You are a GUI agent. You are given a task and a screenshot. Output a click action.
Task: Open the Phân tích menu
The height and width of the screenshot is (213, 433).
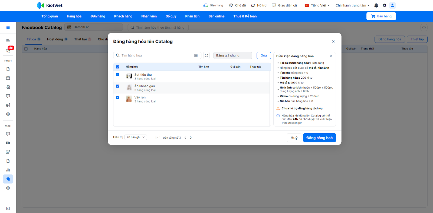[x=192, y=16]
